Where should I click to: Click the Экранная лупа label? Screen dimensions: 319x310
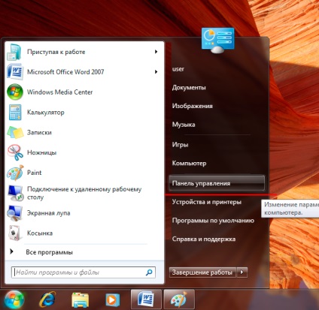49,213
